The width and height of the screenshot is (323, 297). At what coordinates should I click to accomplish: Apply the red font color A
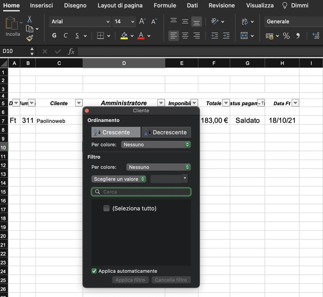141,36
